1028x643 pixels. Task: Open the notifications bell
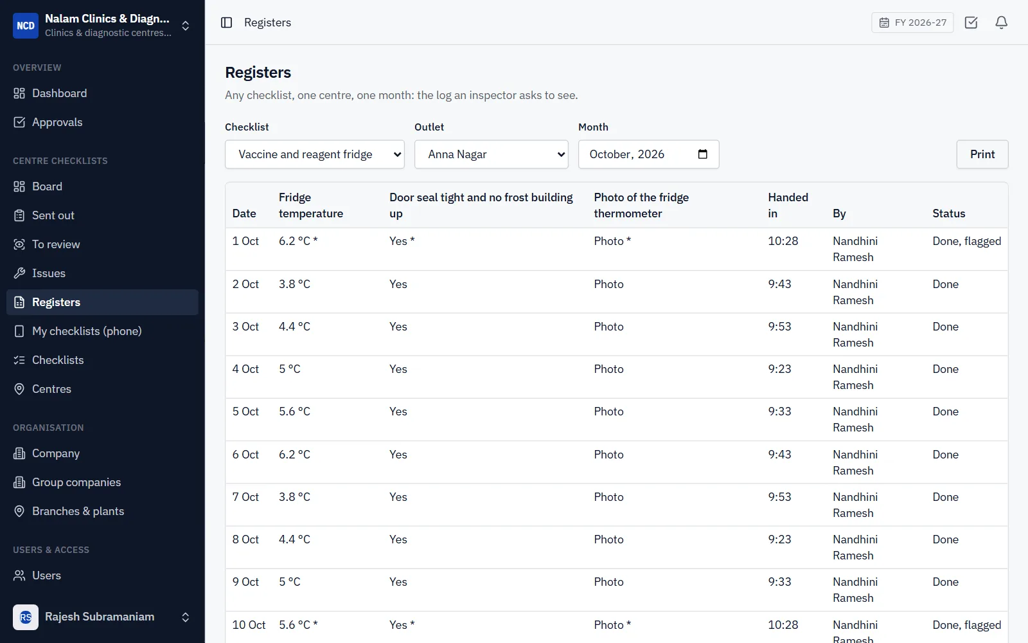pos(1001,23)
